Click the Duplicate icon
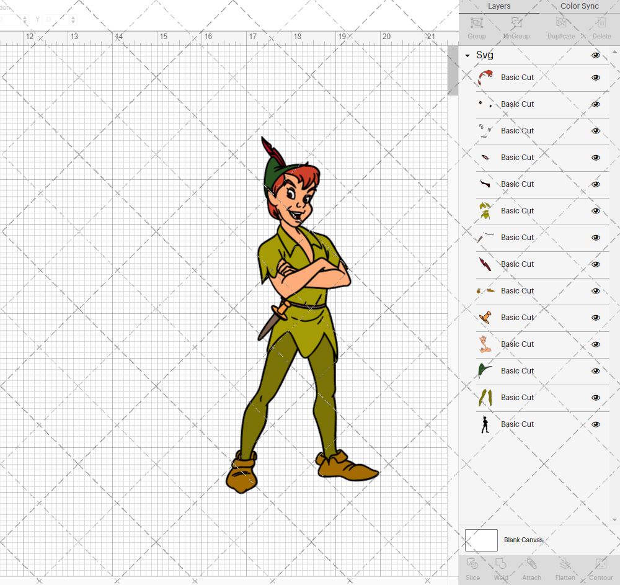 561,22
